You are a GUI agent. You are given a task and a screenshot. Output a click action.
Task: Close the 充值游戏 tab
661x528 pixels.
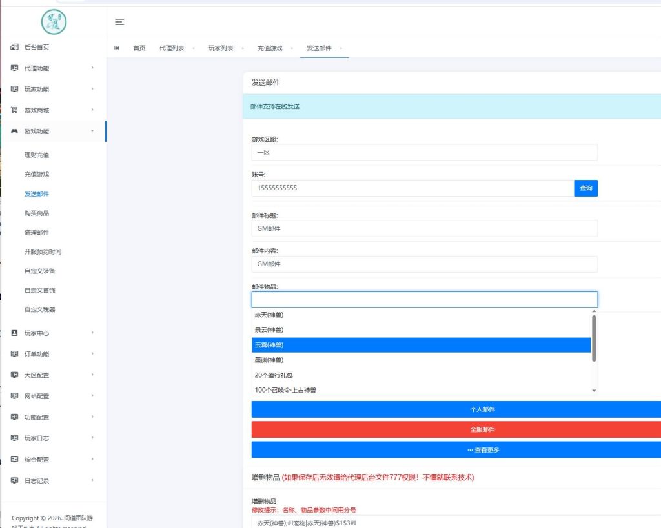point(292,48)
